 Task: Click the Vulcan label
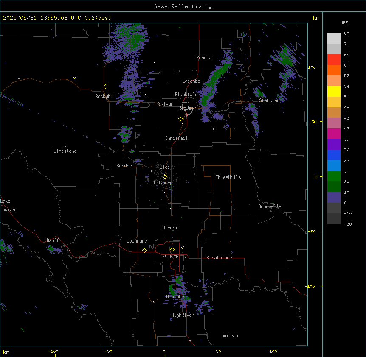pos(230,336)
